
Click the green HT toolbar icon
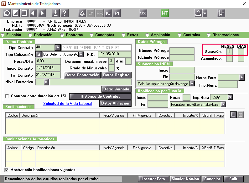165,13
